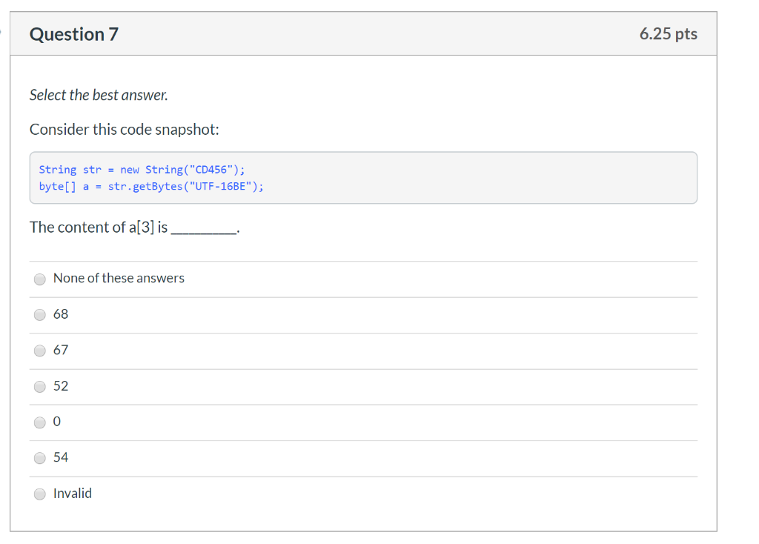Click the '67' answer label text
Screen dimensions: 759x544
click(61, 350)
